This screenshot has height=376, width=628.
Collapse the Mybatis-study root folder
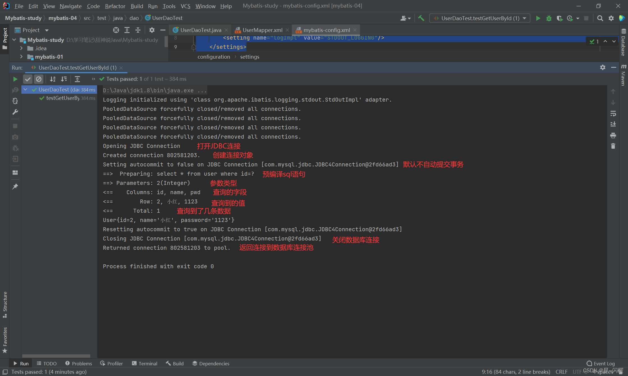point(14,40)
